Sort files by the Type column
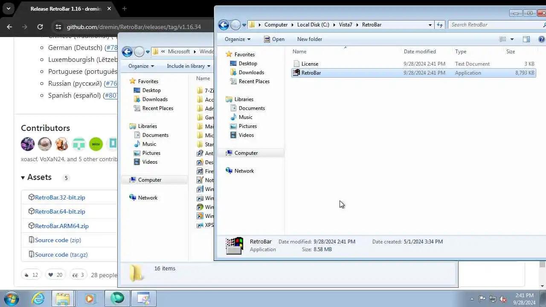This screenshot has height=307, width=546. point(461,52)
